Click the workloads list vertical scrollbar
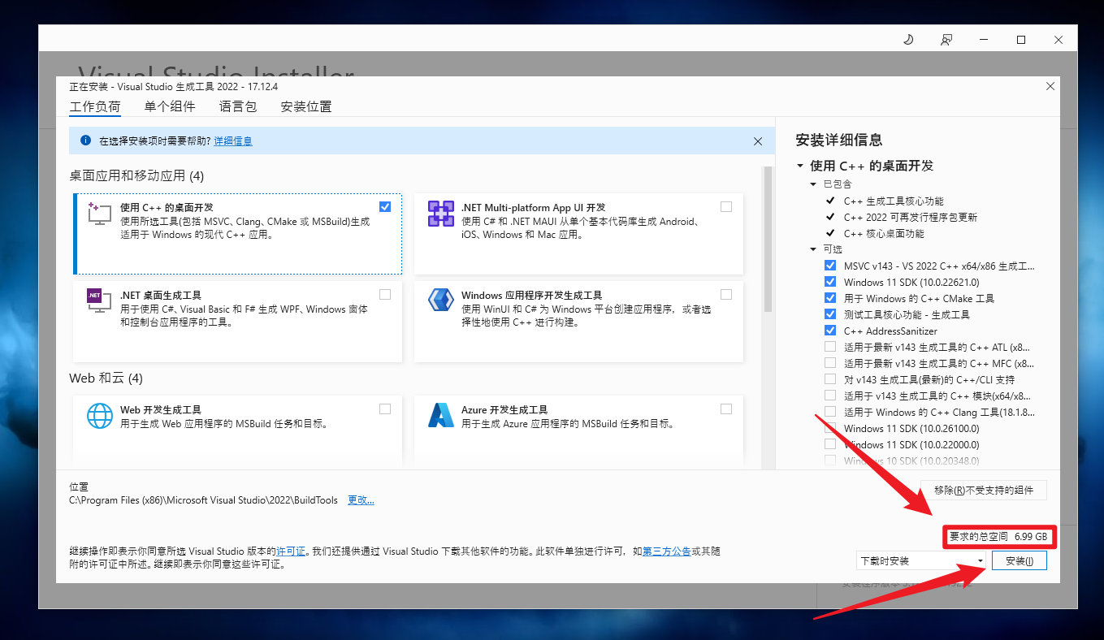This screenshot has width=1104, height=640. [x=767, y=240]
